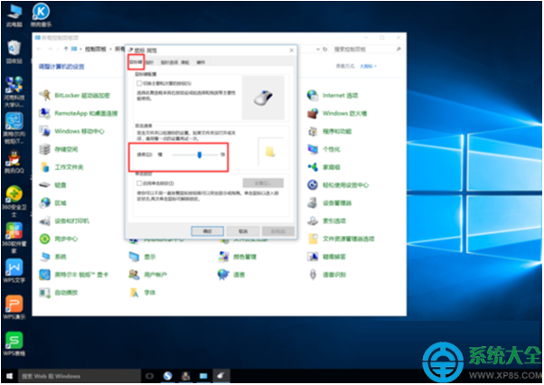Open 字体 (Fonts) item
The width and height of the screenshot is (544, 385).
142,293
